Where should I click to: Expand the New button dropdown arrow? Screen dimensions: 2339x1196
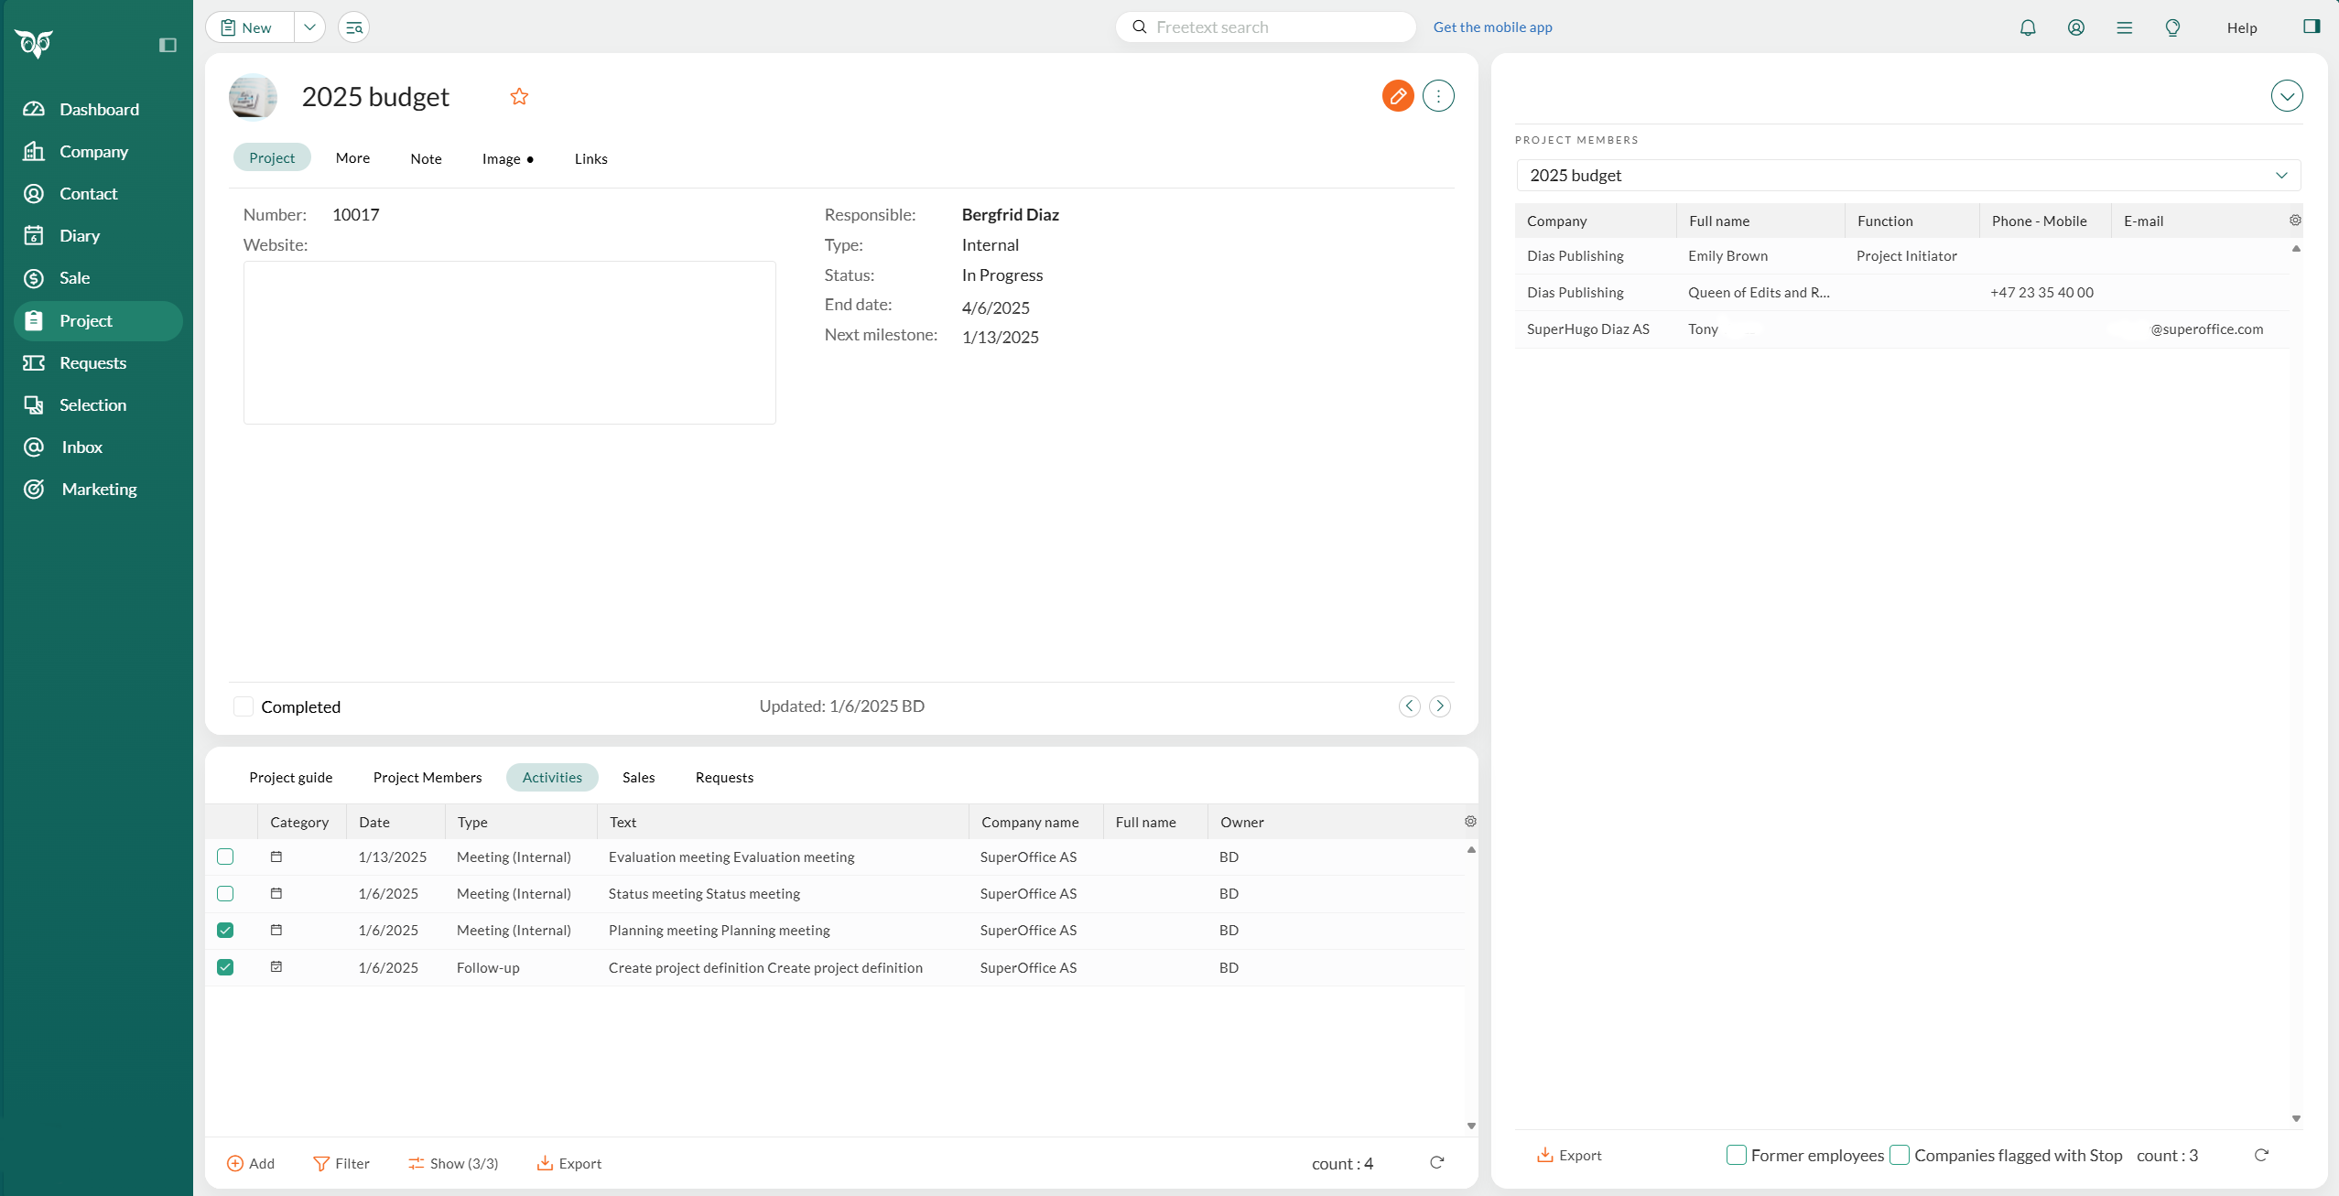[x=309, y=27]
